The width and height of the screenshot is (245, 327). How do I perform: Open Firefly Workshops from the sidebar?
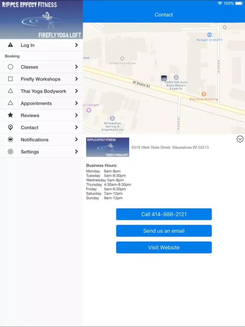coord(41,79)
